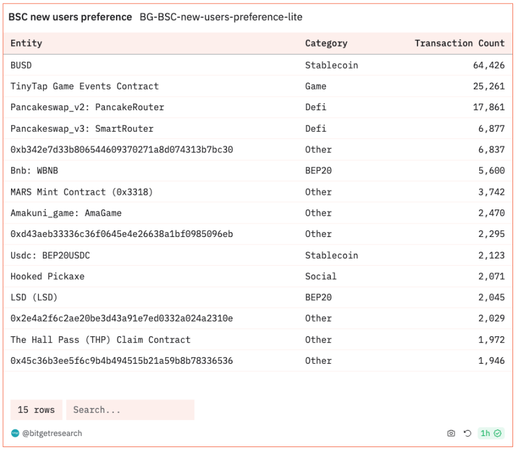Open the BSC new users preference title
518x452 pixels.
[x=70, y=17]
